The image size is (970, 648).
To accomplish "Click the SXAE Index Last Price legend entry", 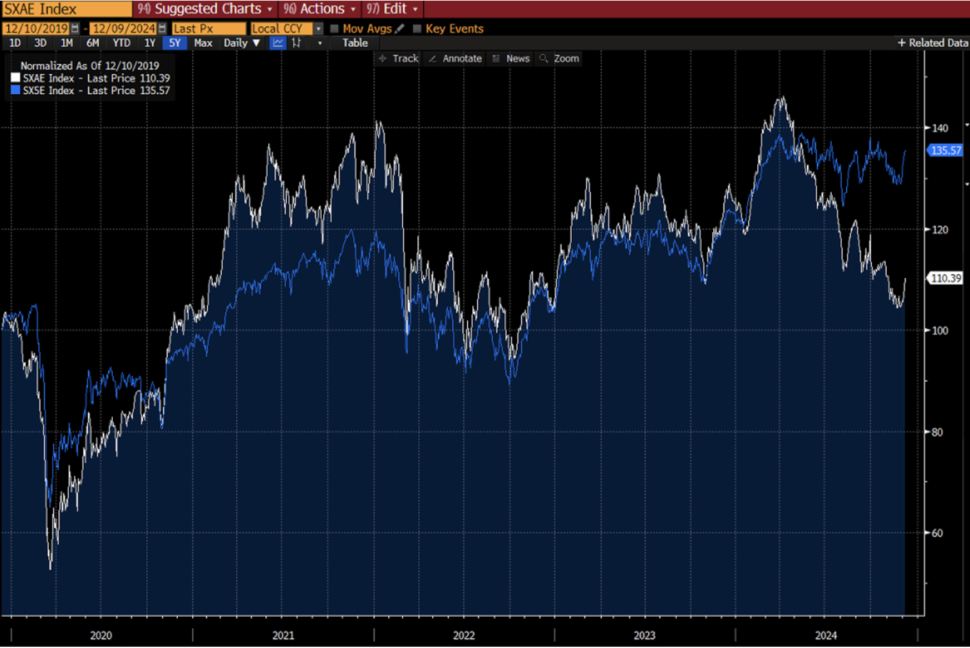I will tap(96, 78).
